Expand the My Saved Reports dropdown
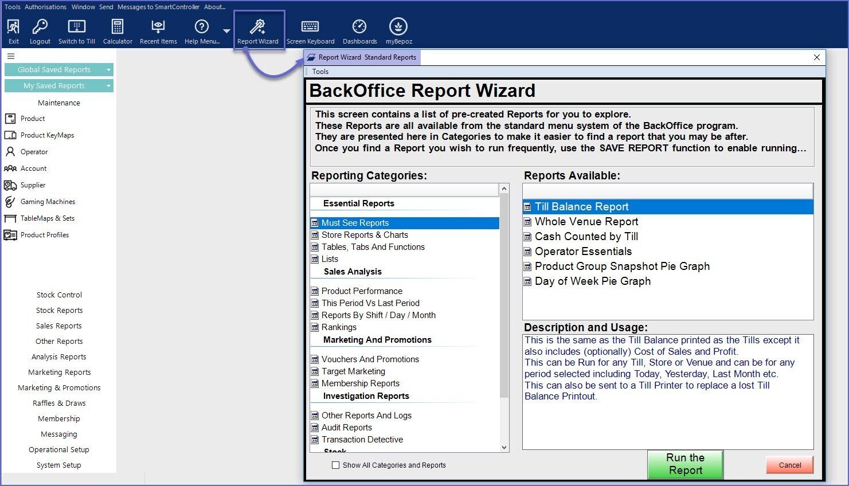This screenshot has width=849, height=486. pos(108,86)
